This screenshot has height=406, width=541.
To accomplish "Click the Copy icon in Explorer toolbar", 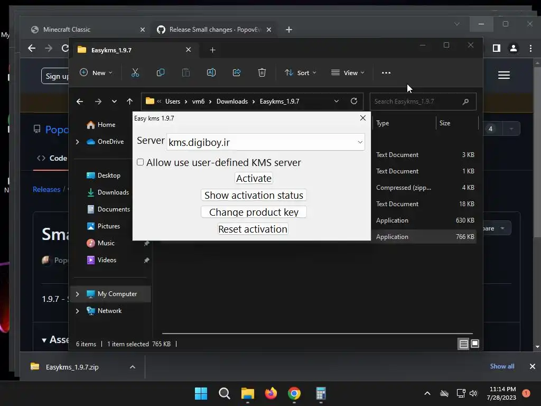I will pyautogui.click(x=161, y=72).
